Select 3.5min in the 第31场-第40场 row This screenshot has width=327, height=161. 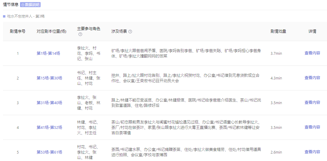(x=276, y=103)
